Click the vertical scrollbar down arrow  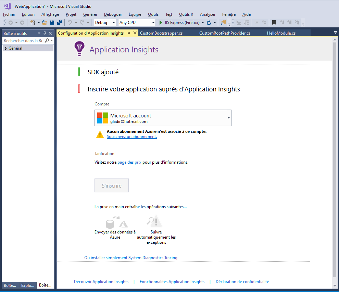point(335,285)
